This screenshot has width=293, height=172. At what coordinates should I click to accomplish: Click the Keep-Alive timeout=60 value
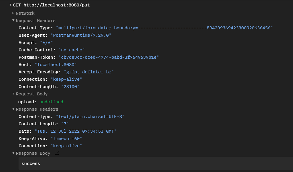tap(66, 139)
